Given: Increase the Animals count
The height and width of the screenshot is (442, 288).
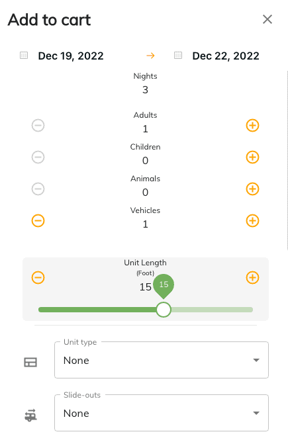Looking at the screenshot, I should (x=252, y=189).
